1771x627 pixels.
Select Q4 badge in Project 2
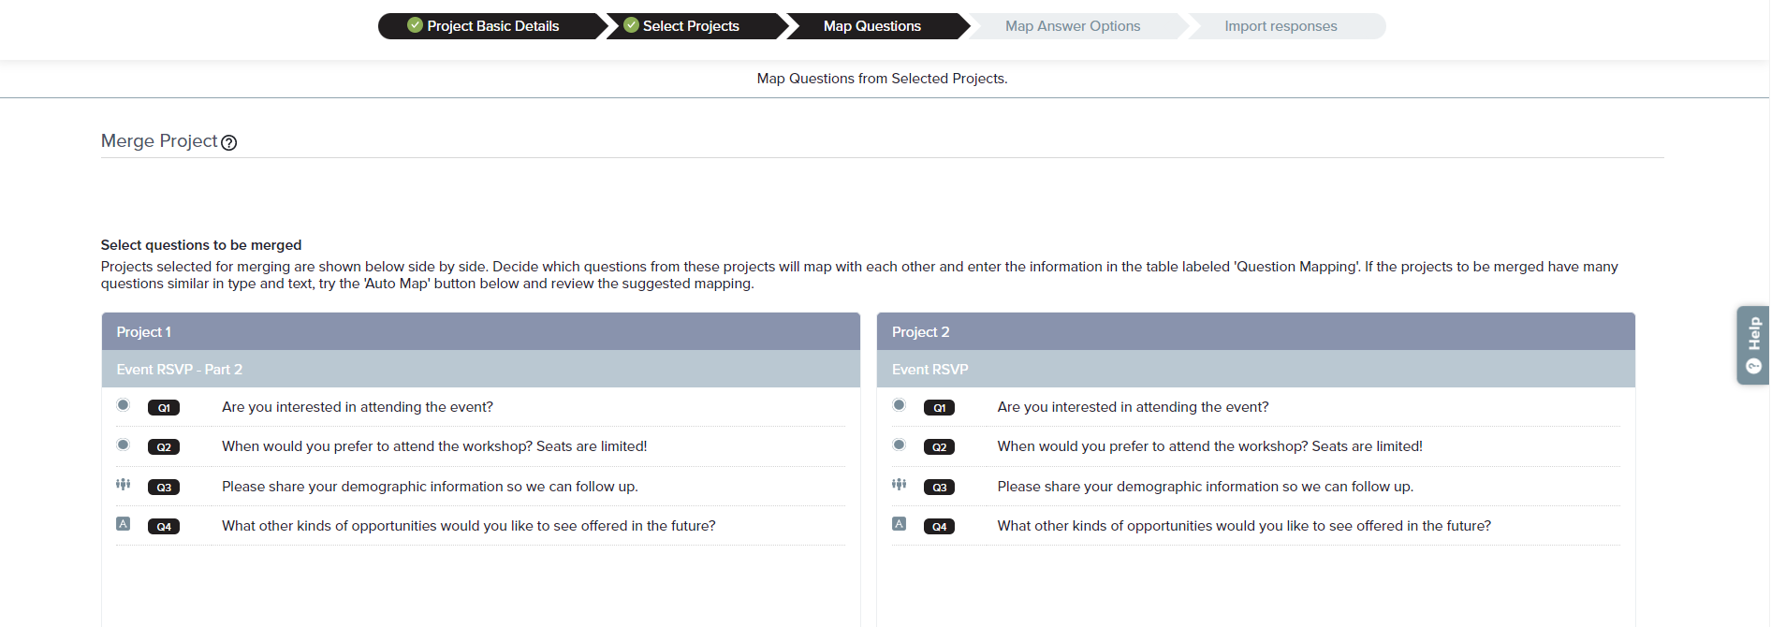tap(939, 527)
